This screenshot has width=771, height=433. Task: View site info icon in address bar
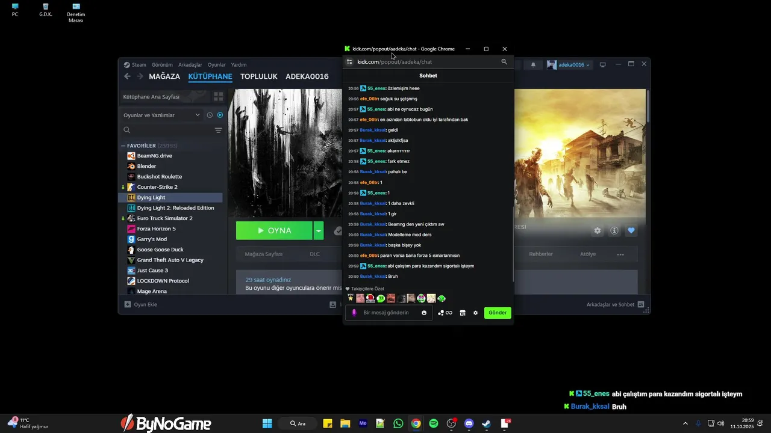coord(349,62)
